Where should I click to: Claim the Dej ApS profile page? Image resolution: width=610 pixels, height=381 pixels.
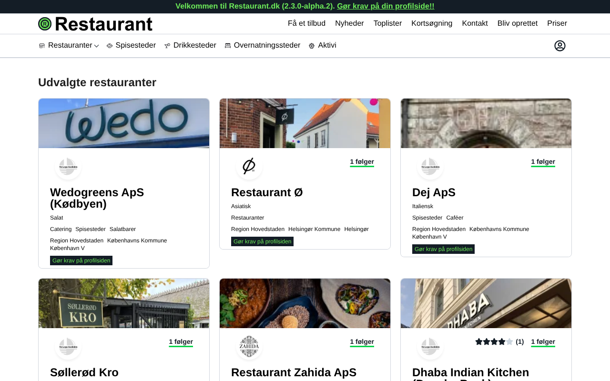point(443,249)
